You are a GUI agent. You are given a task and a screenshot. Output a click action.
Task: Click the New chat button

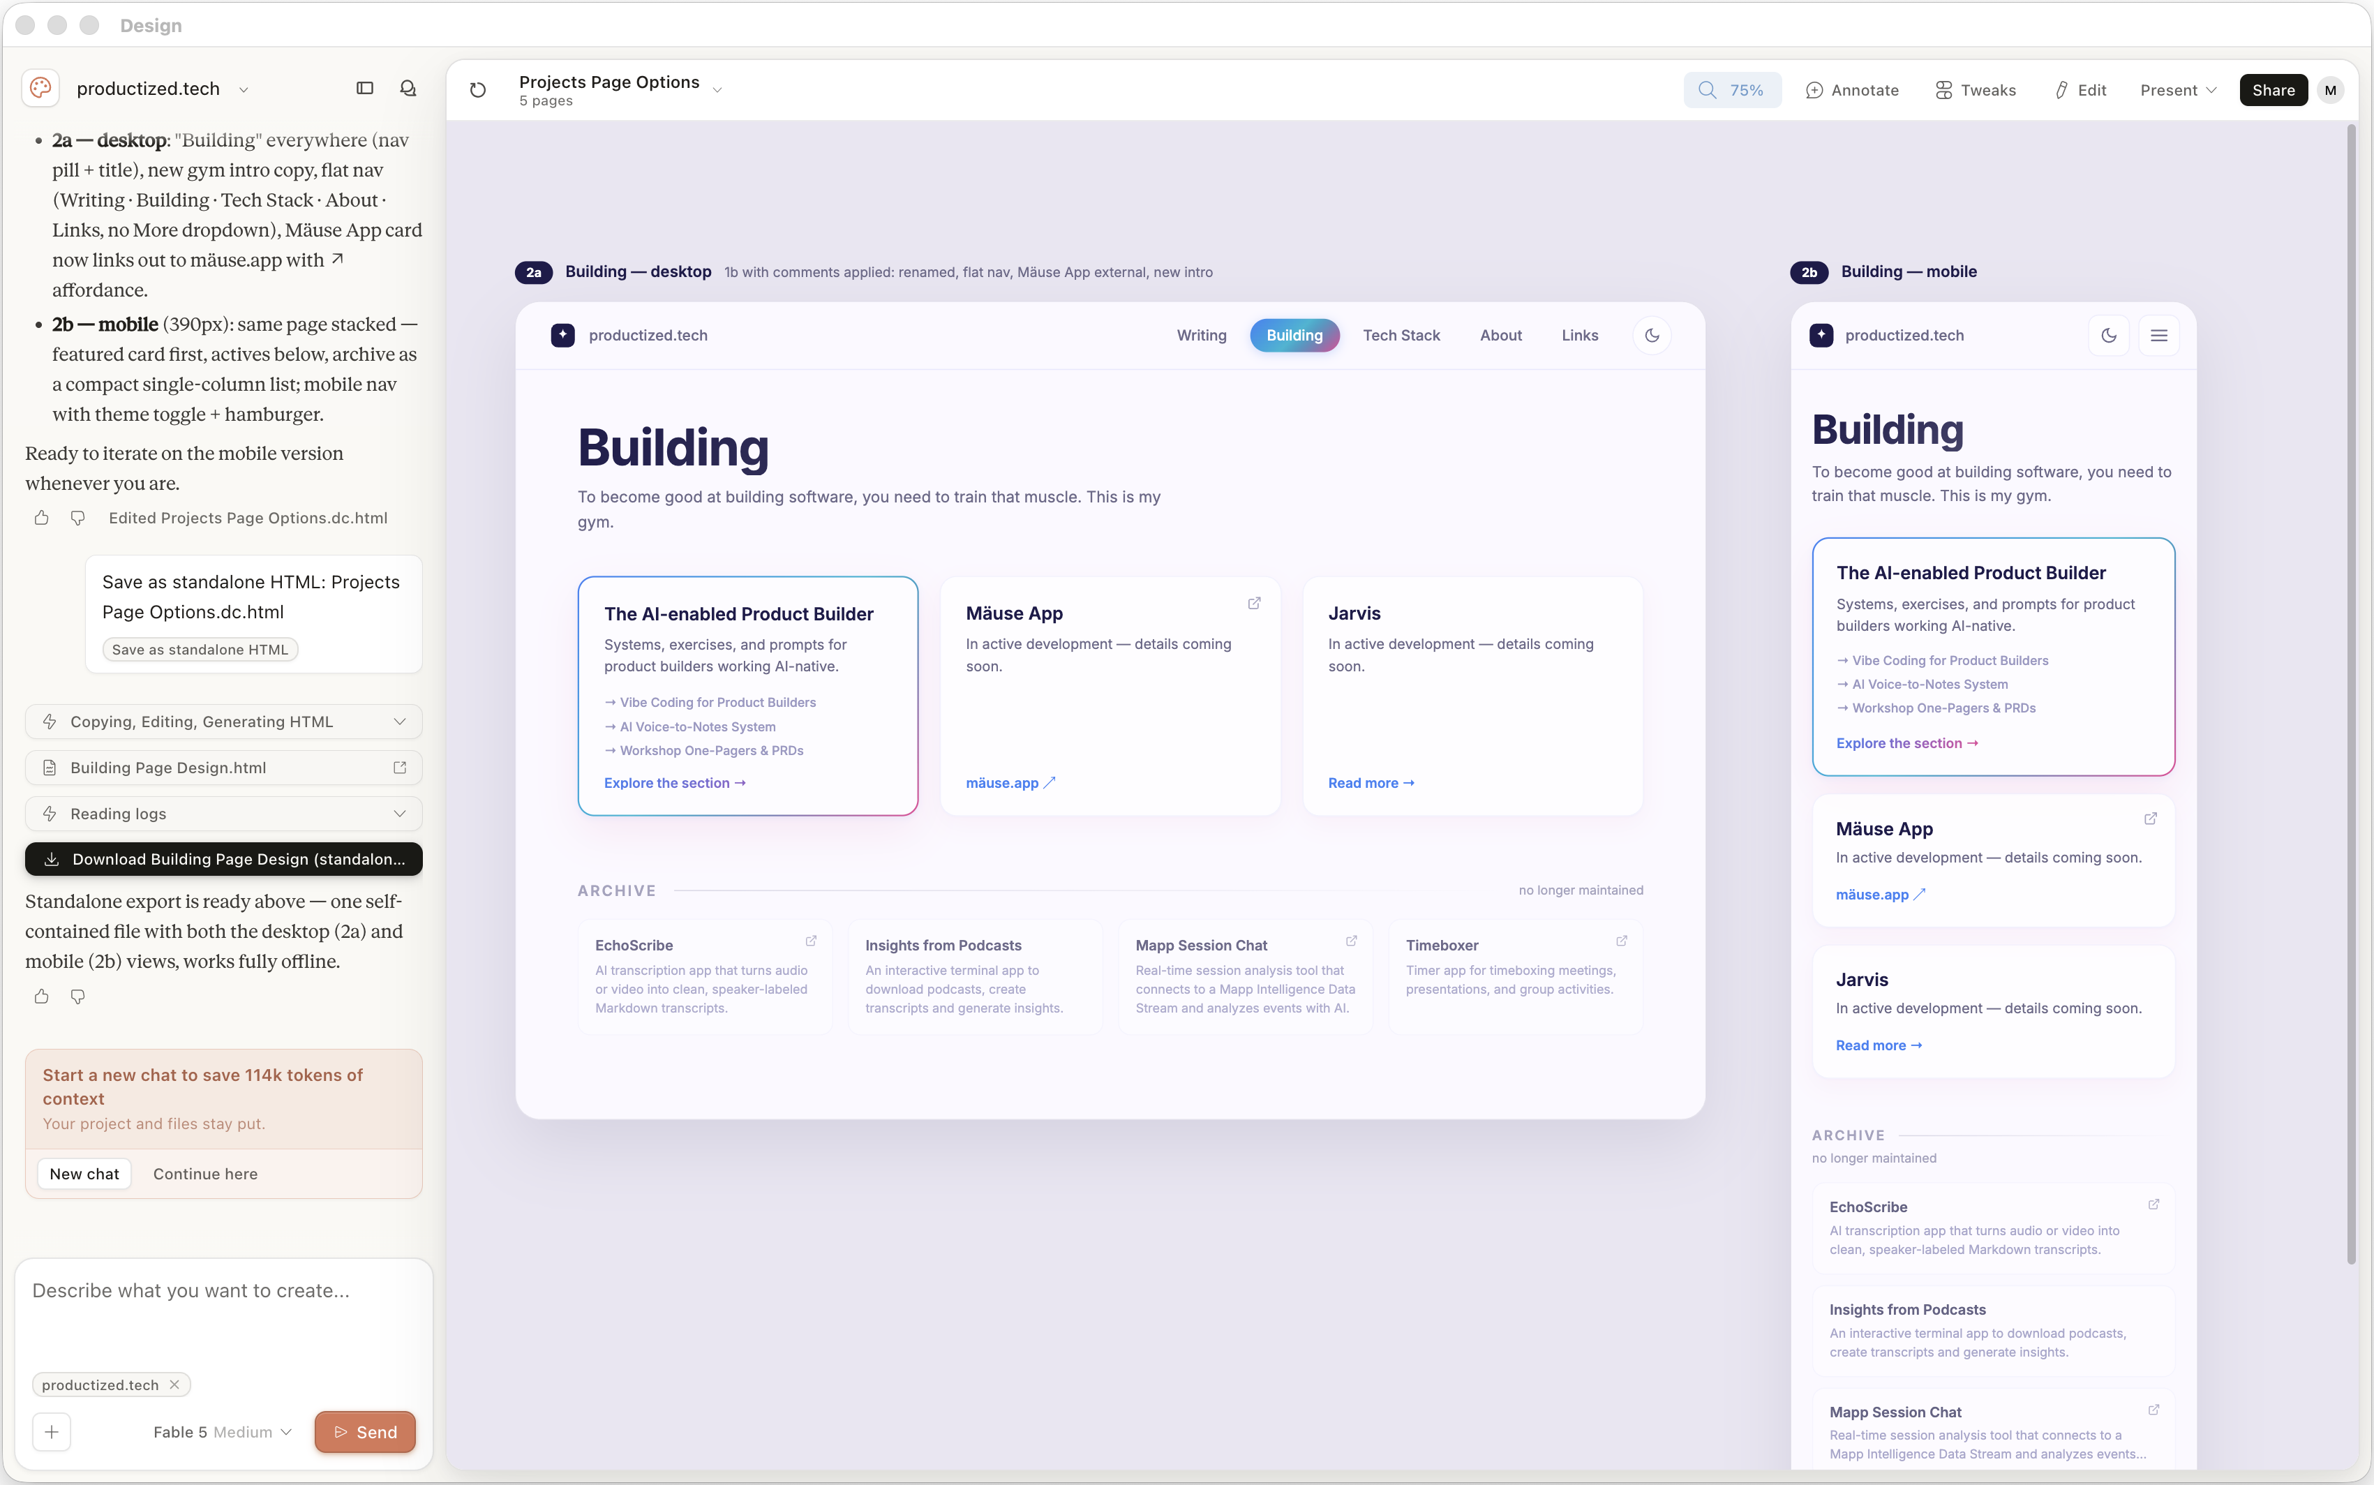click(x=84, y=1174)
